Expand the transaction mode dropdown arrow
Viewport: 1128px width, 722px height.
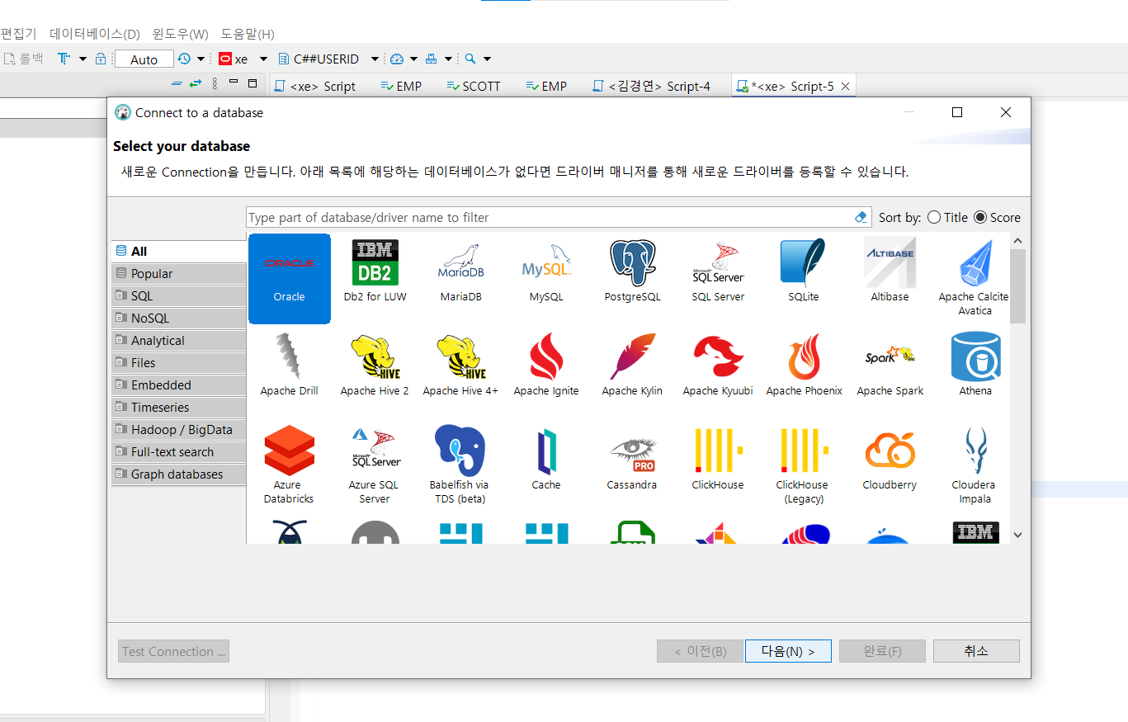[x=83, y=59]
